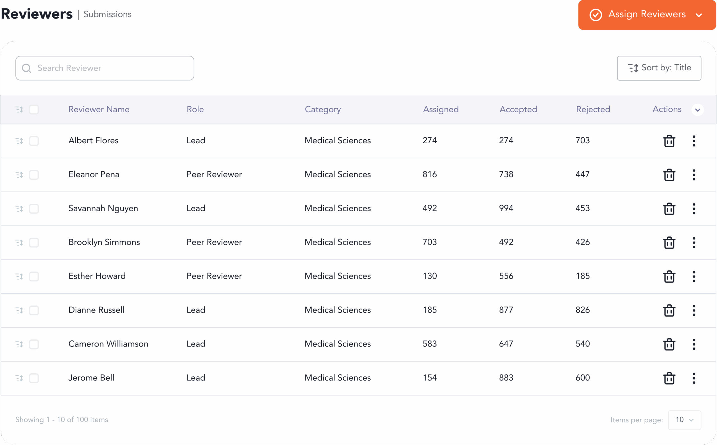Click reorder handle icon for Esther Howard
Screen dimensions: 717x445
[19, 276]
